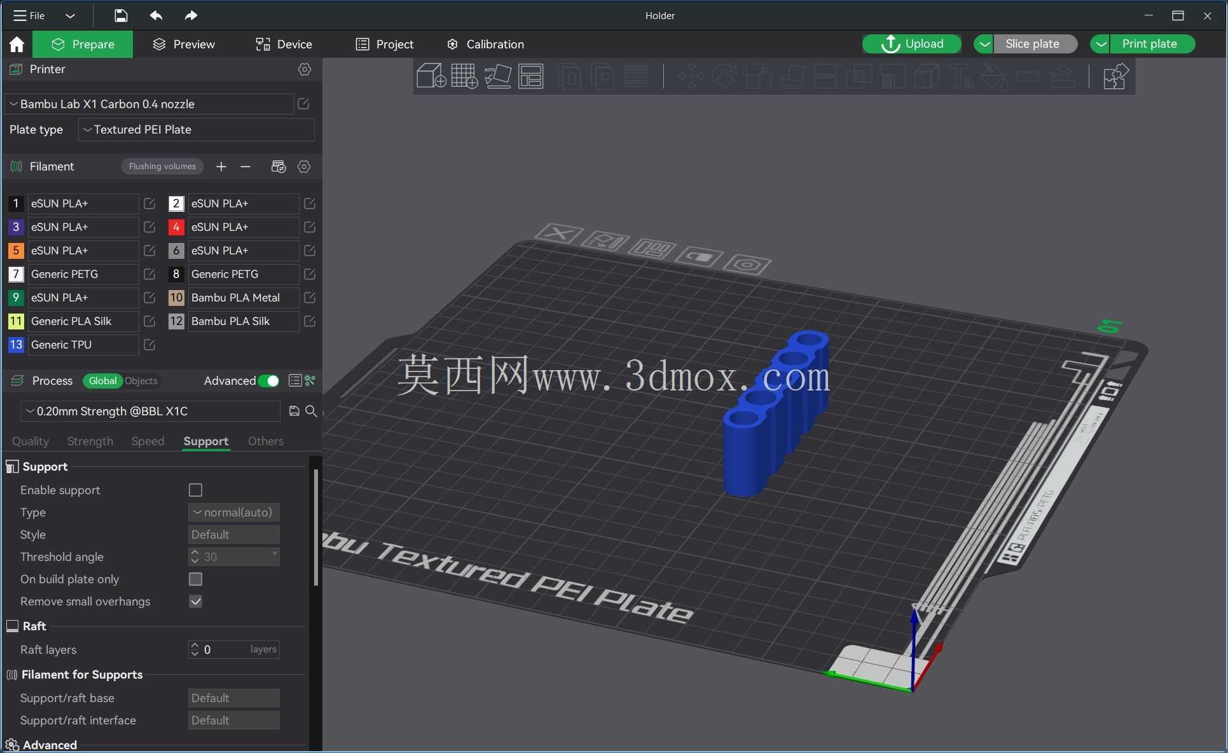Uncheck Remove small overhangs
Viewport: 1228px width, 753px height.
[x=196, y=602]
